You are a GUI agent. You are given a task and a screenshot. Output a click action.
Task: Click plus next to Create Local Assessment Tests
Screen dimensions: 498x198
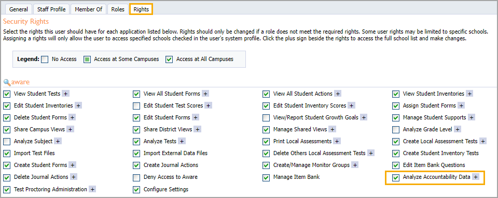[x=483, y=141]
